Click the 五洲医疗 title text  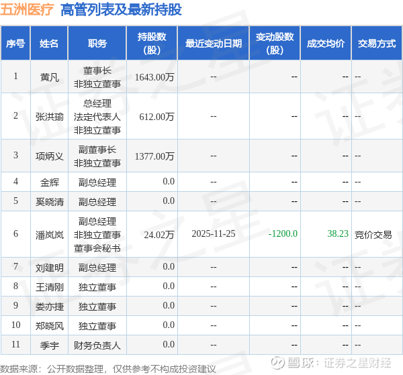coord(27,10)
